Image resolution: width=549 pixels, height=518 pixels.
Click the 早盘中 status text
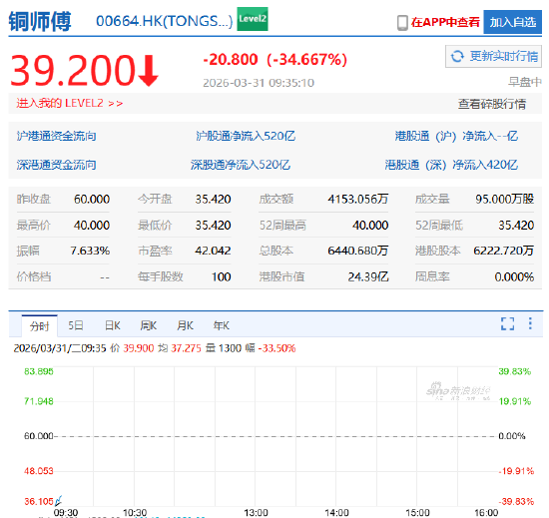[525, 82]
